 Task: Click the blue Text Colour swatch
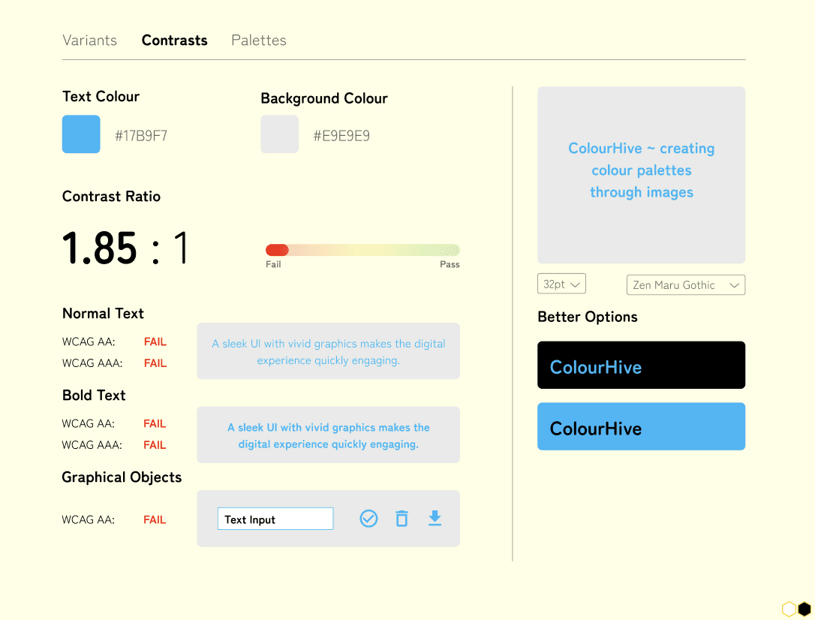coord(81,134)
